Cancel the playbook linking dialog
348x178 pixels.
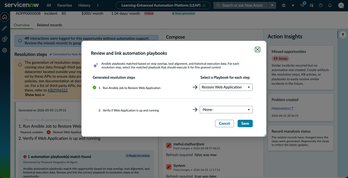point(225,124)
